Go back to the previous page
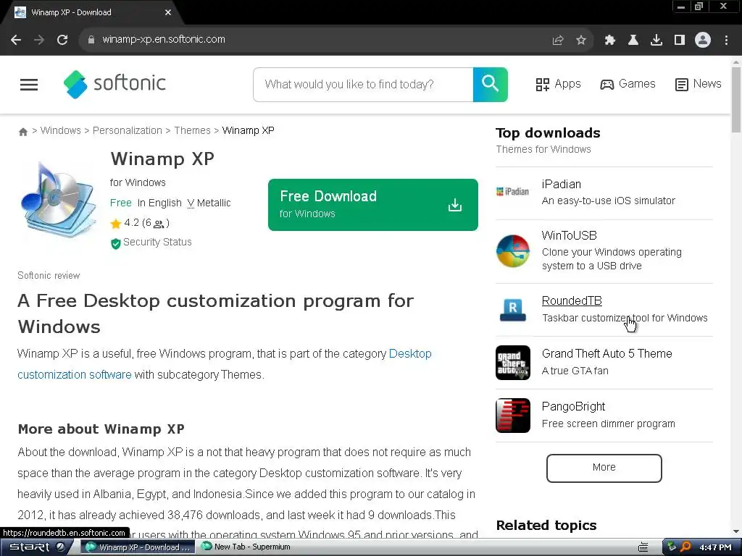This screenshot has width=742, height=556. click(x=16, y=40)
